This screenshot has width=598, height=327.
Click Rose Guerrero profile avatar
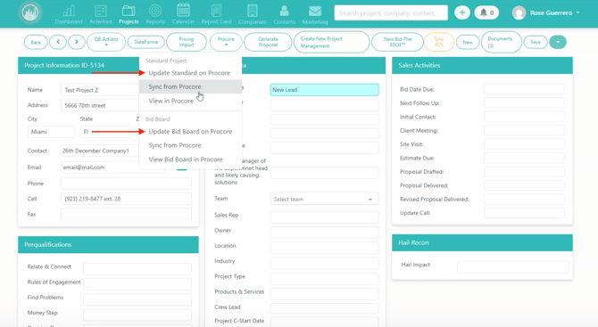pyautogui.click(x=519, y=13)
